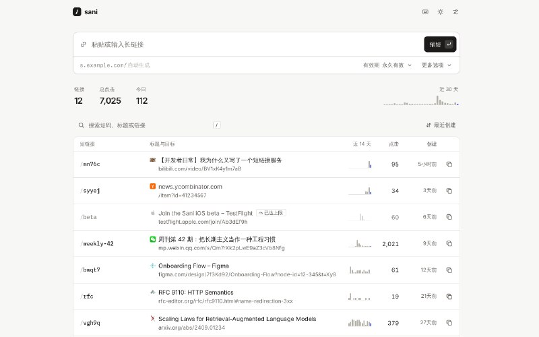Open the 有效期 永久有效 dropdown
The height and width of the screenshot is (337, 539).
pyautogui.click(x=387, y=65)
